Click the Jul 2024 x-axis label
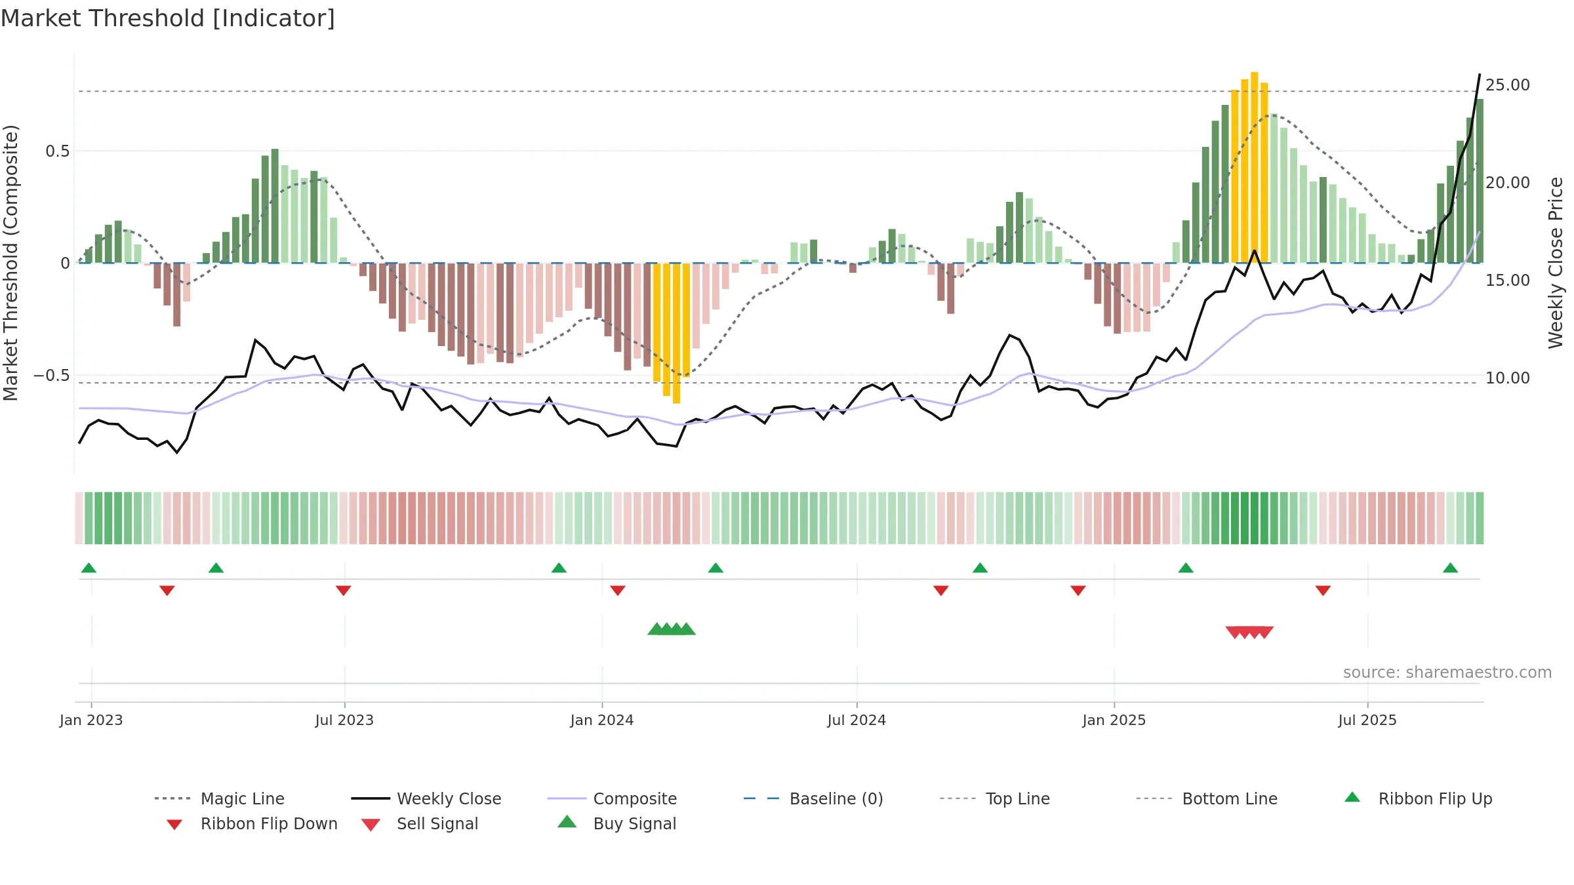The height and width of the screenshot is (885, 1574). [x=857, y=720]
